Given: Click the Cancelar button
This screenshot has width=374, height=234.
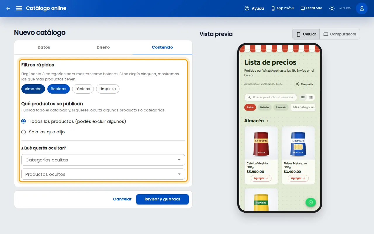Looking at the screenshot, I should click(x=122, y=199).
